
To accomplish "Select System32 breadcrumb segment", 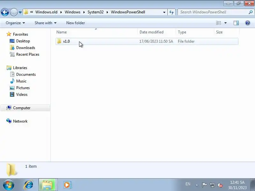I will [96, 12].
